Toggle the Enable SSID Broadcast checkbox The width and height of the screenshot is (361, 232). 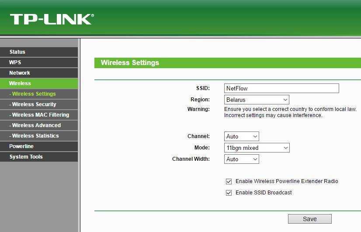tap(229, 193)
